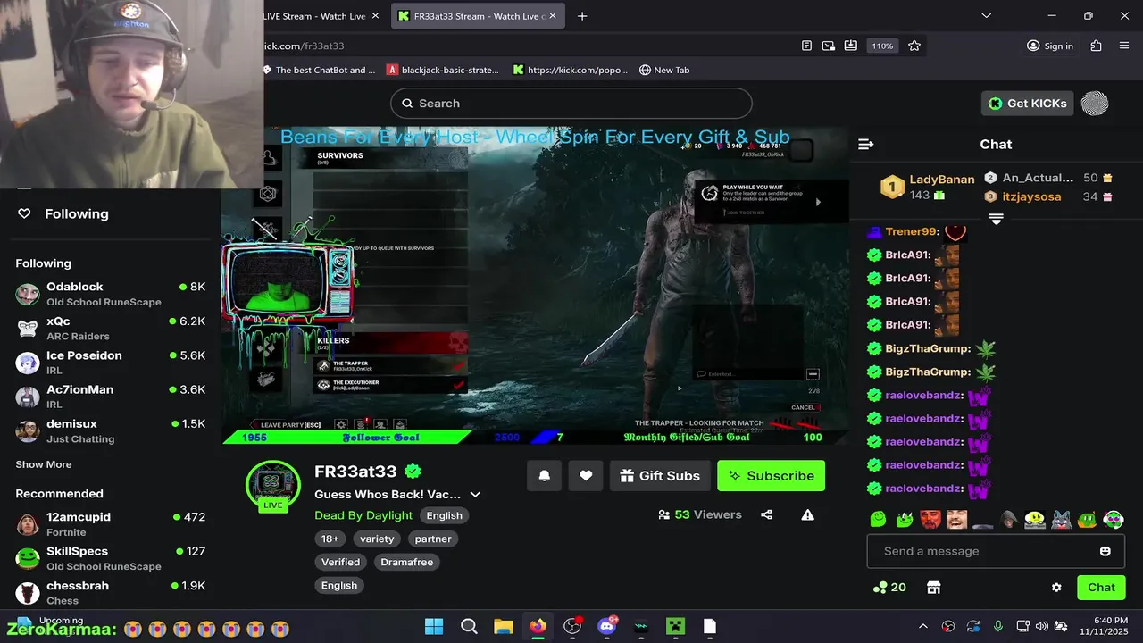The image size is (1143, 643).
Task: Click the 20 channel points balance
Action: click(889, 588)
